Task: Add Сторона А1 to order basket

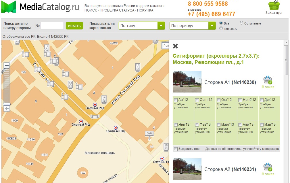Action: tap(268, 80)
